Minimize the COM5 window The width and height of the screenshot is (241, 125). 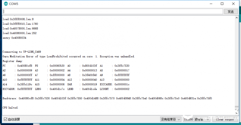(x=211, y=4)
